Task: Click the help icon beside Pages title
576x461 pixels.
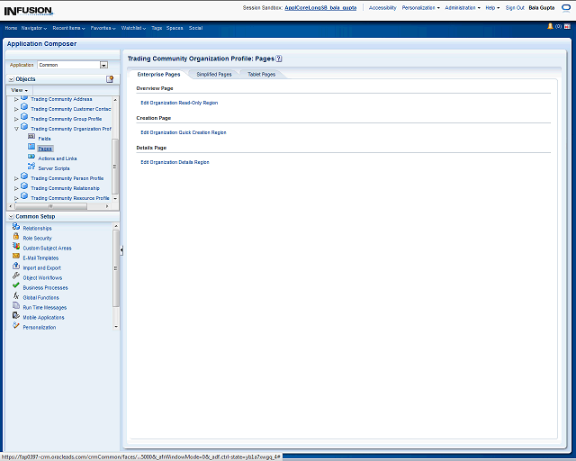Action: [279, 58]
